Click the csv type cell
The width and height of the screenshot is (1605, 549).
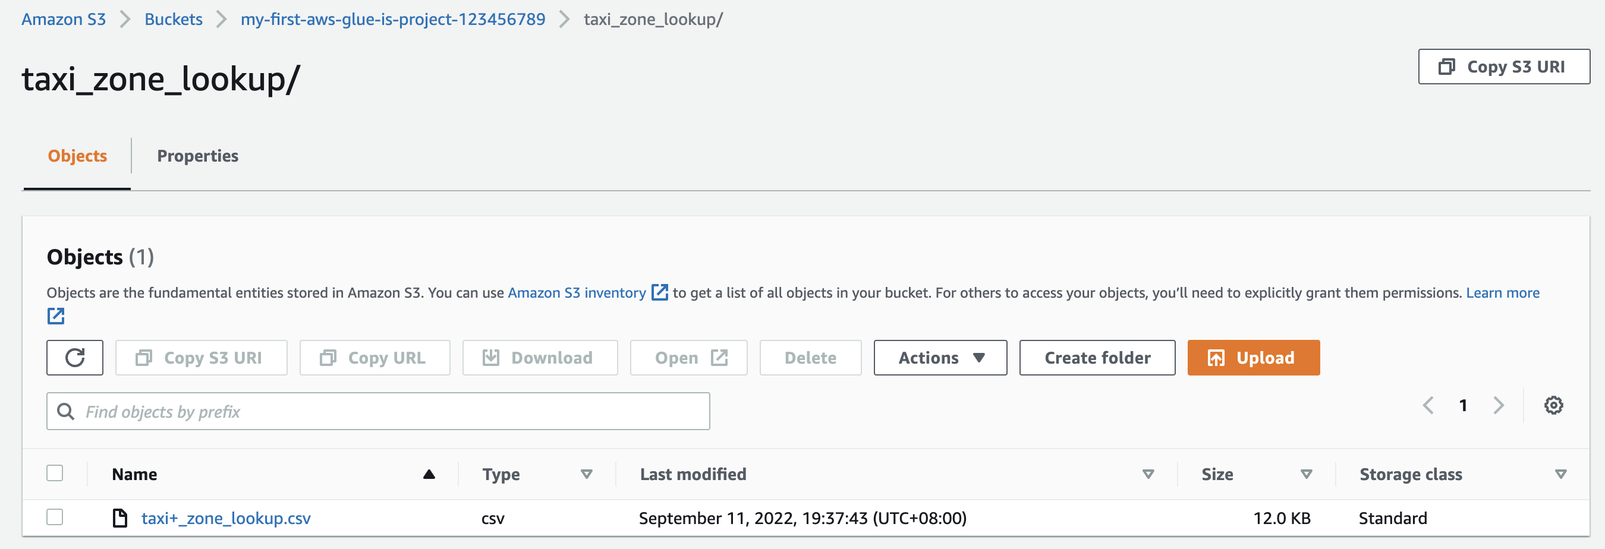493,519
